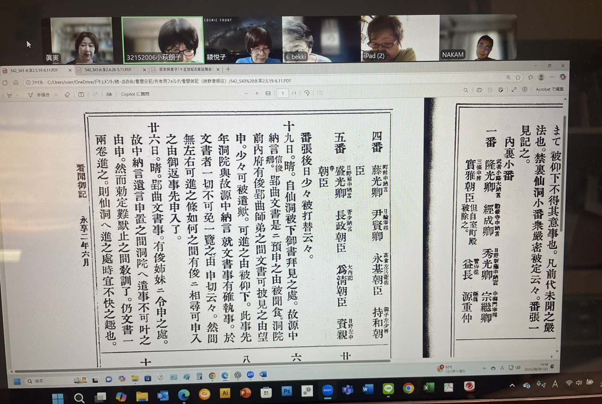Open PDF viewer settings gear
This screenshot has height=404, width=602.
(x=524, y=90)
